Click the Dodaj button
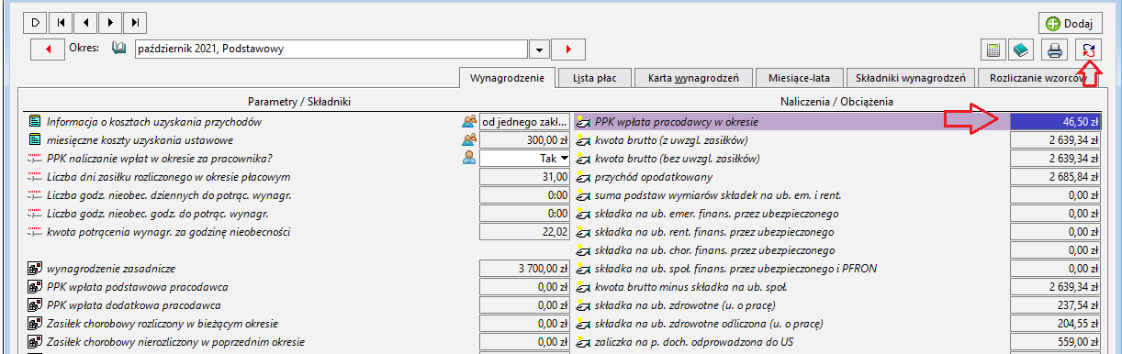 pyautogui.click(x=1070, y=23)
